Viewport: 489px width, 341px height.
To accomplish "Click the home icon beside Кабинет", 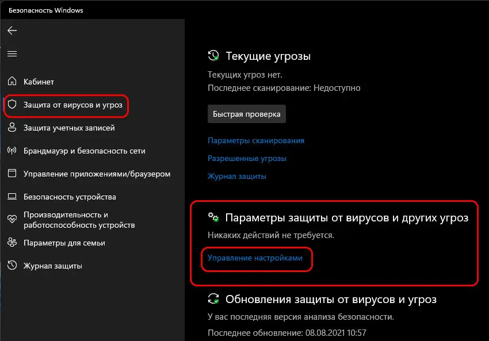I will click(x=12, y=82).
